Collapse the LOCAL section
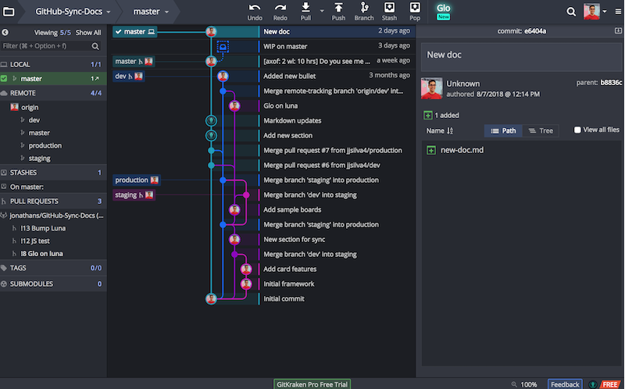The height and width of the screenshot is (389, 625). tap(53, 64)
